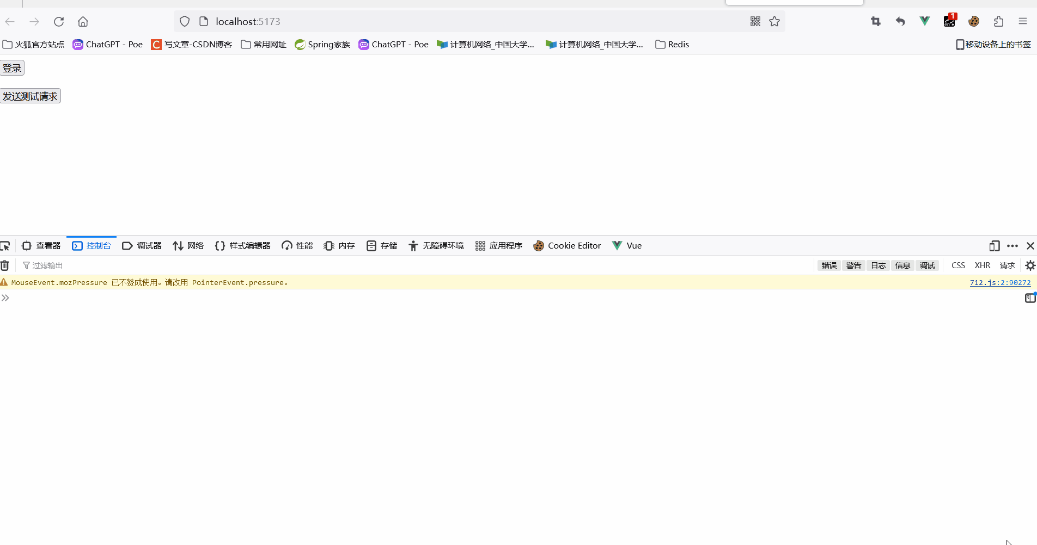1037x545 pixels.
Task: Go to browser home page icon
Action: coord(83,22)
